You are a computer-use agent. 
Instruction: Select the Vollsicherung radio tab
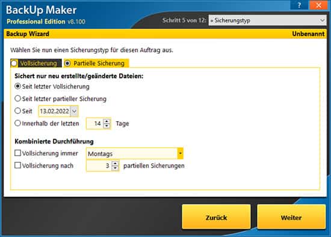click(x=36, y=63)
